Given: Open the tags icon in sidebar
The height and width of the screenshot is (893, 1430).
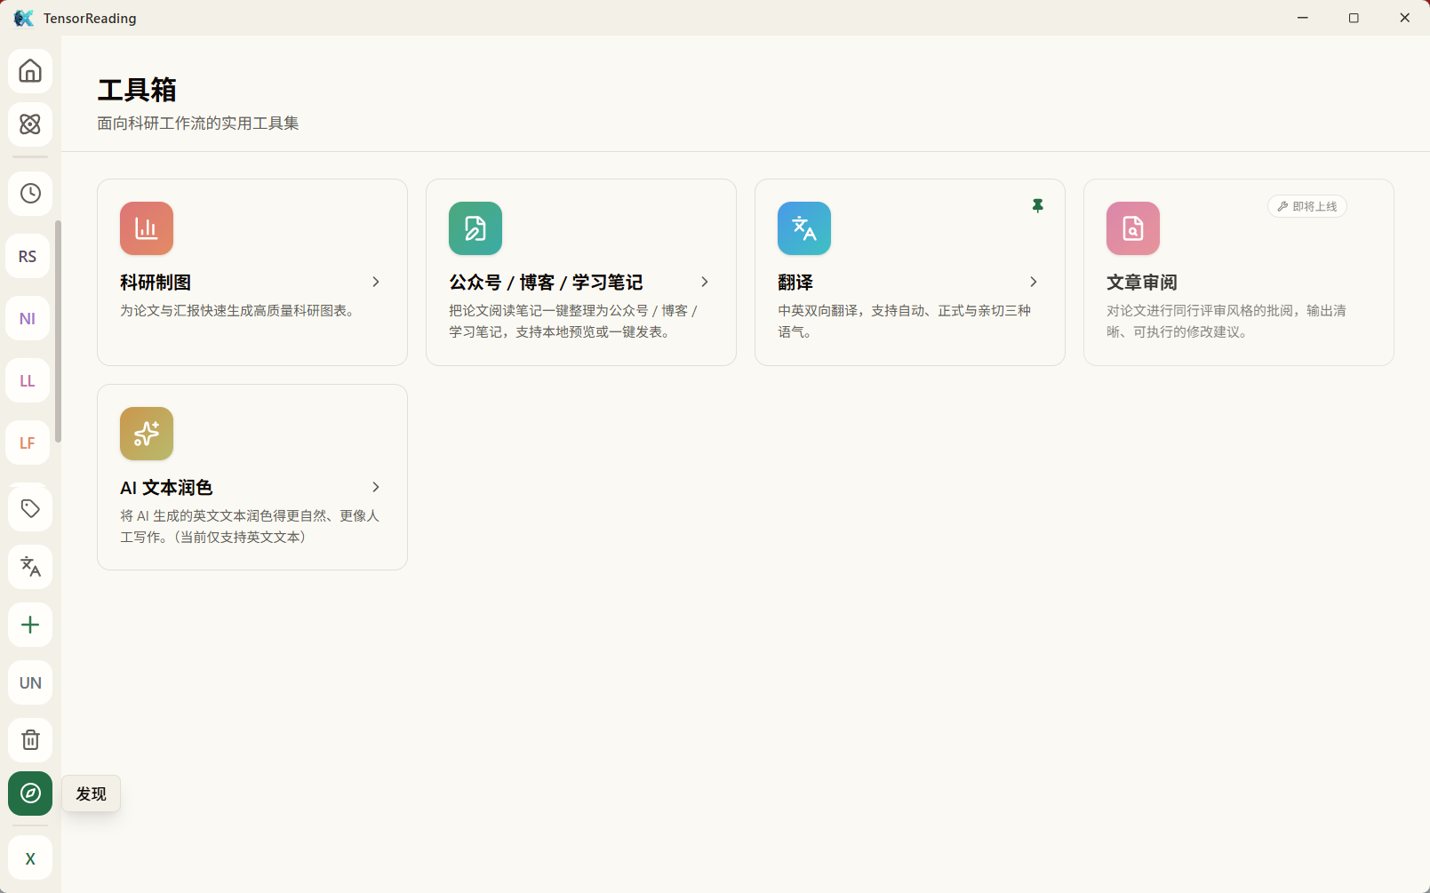Looking at the screenshot, I should click(30, 509).
